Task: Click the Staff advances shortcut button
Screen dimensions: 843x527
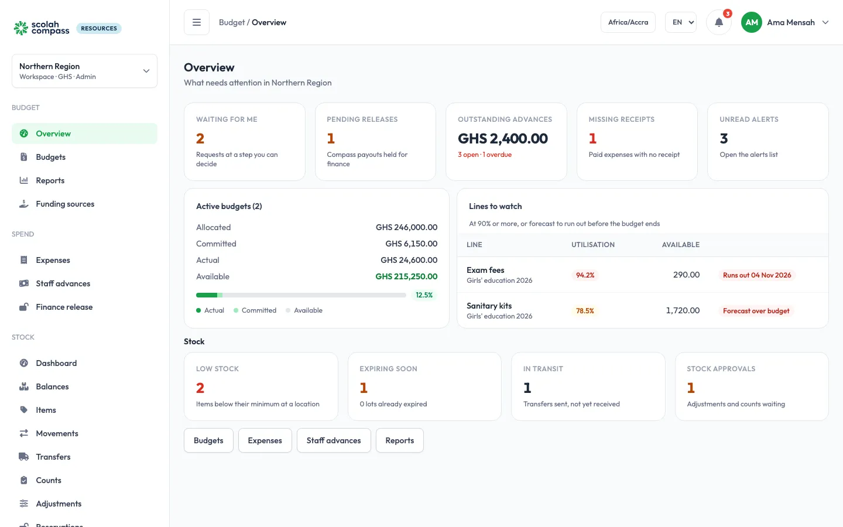Action: pos(334,440)
